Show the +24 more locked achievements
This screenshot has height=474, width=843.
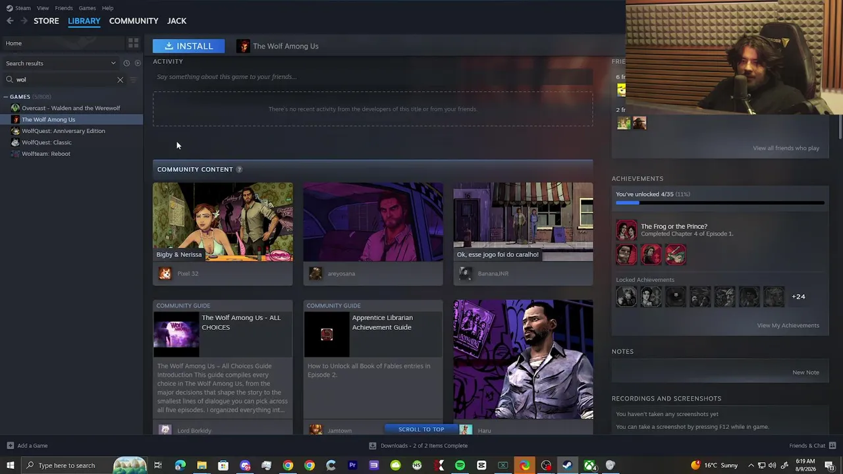[x=798, y=297]
